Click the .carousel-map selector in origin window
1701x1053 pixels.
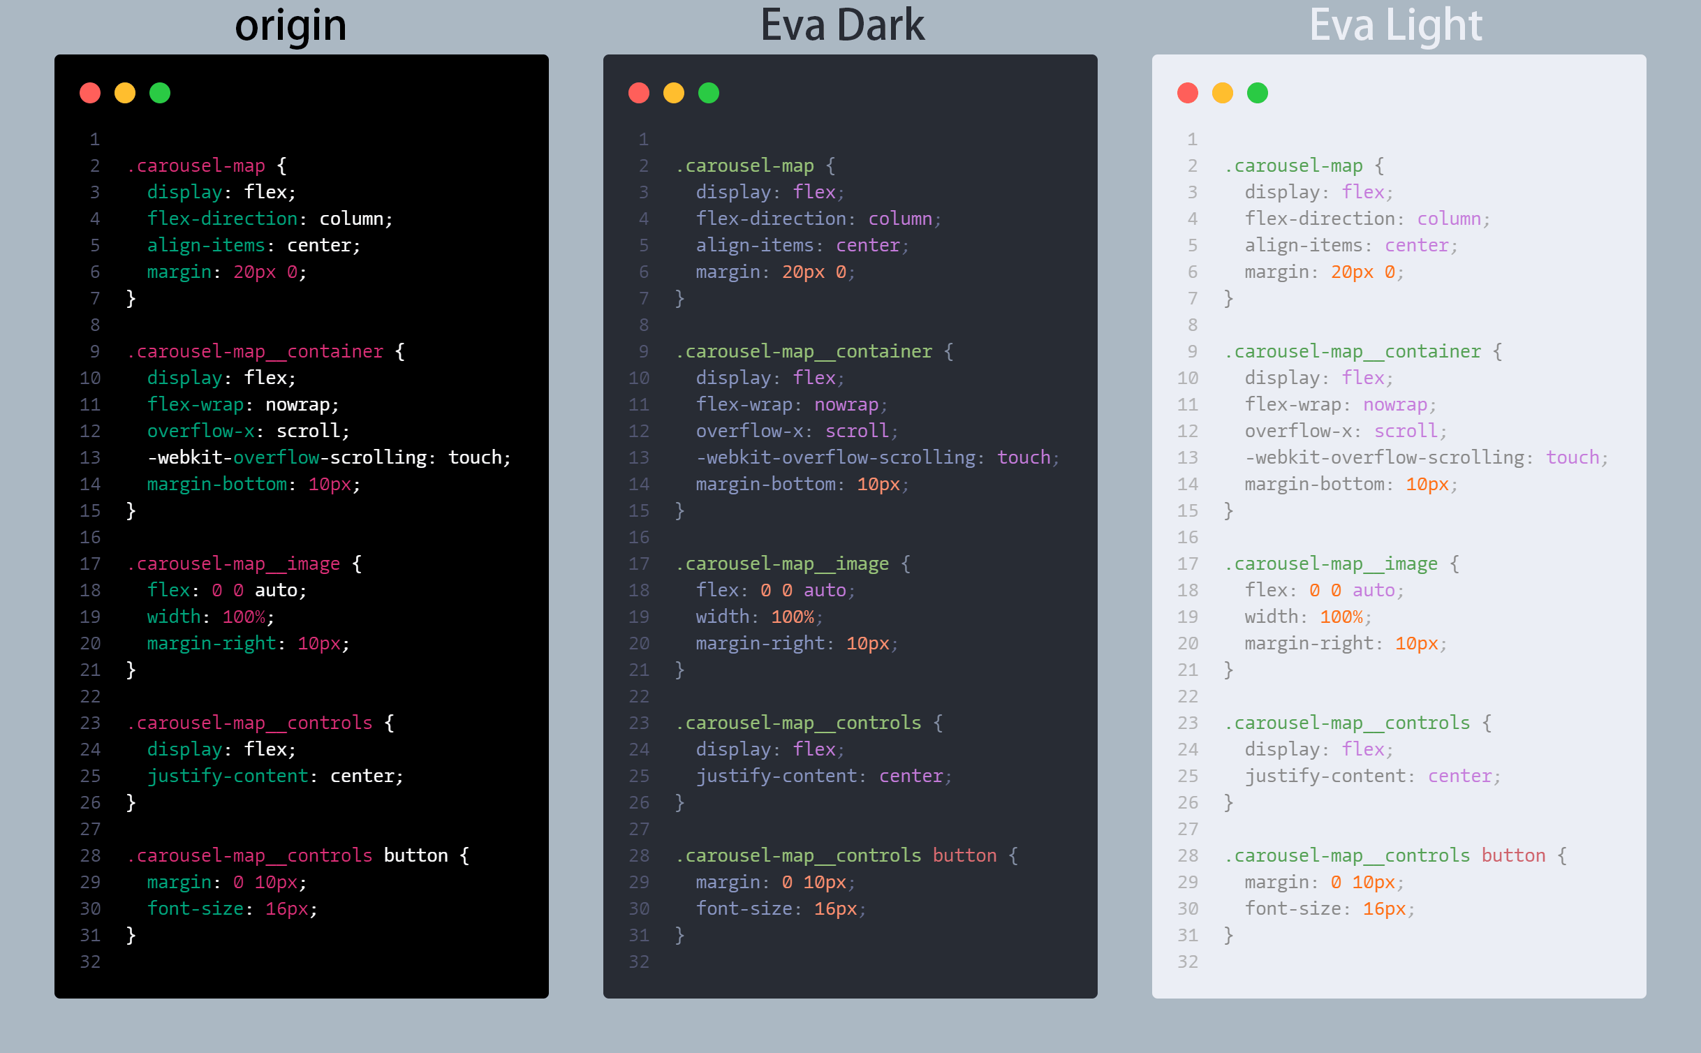(197, 165)
